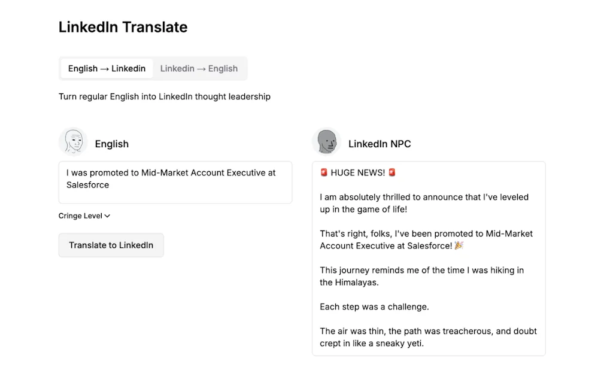Click the party popper emoji after Salesforce
613x367 pixels.
pos(459,245)
